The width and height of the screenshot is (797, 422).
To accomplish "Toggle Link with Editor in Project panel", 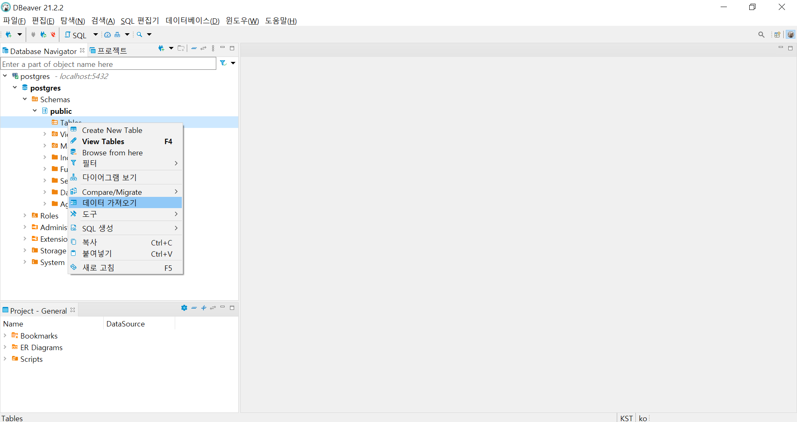I will [x=213, y=308].
